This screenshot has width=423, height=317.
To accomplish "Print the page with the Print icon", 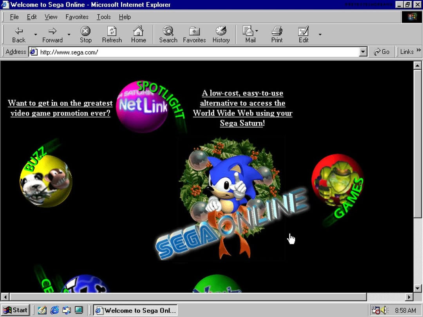I will [x=277, y=31].
